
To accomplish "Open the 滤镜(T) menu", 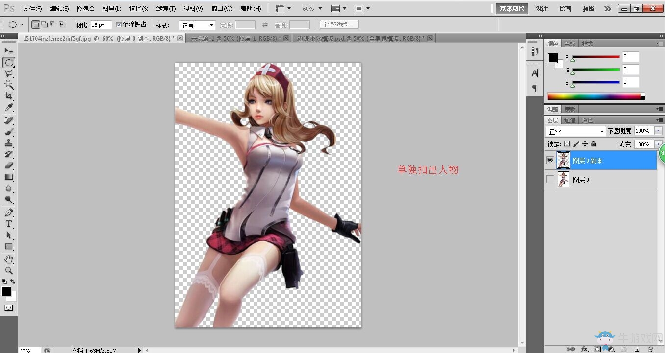I will 166,9.
